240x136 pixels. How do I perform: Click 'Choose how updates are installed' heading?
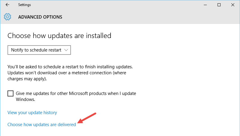pyautogui.click(x=59, y=36)
